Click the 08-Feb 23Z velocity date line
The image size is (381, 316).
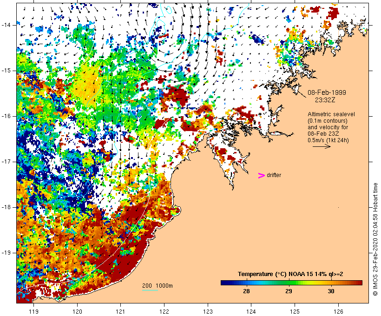coord(323,134)
